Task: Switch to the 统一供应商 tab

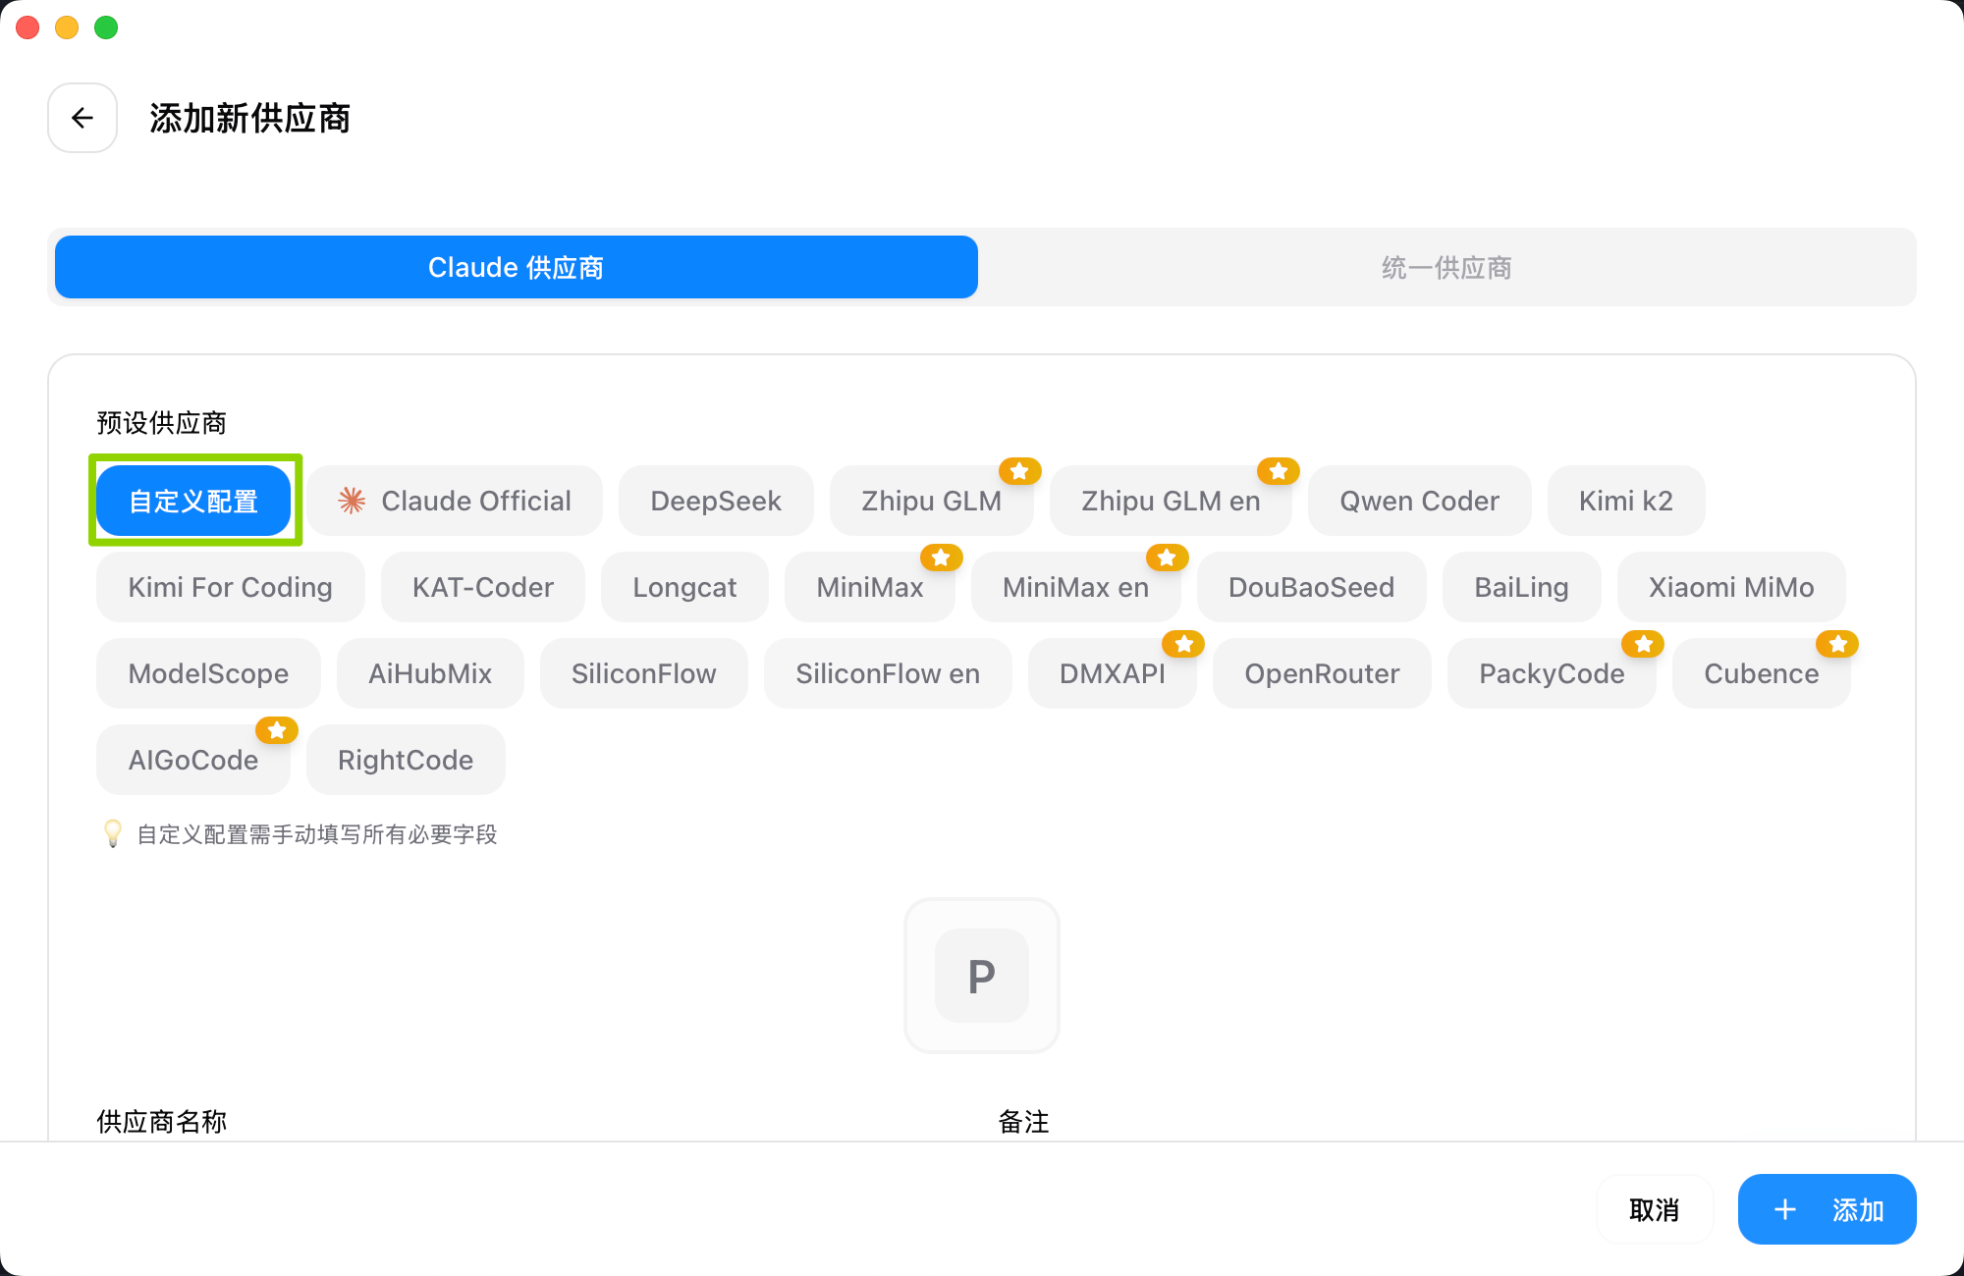Action: tap(1446, 267)
